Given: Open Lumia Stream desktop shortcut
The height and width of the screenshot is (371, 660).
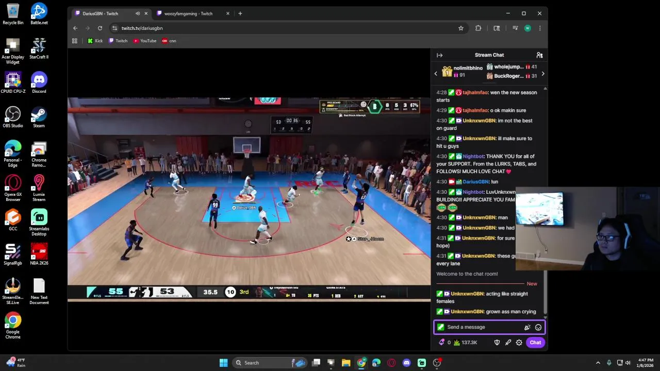Looking at the screenshot, I should click(x=39, y=189).
